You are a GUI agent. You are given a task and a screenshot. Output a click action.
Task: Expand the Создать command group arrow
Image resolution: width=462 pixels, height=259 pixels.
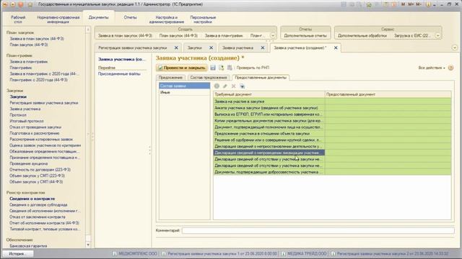[x=273, y=35]
